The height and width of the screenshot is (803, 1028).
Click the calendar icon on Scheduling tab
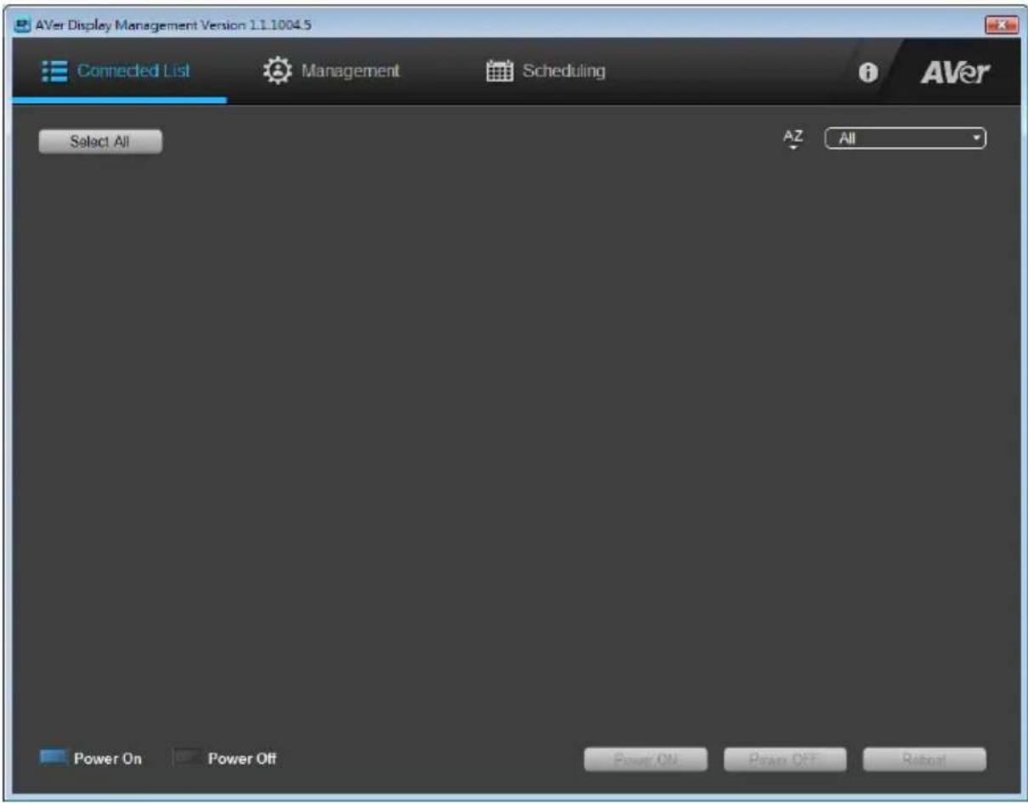[498, 71]
